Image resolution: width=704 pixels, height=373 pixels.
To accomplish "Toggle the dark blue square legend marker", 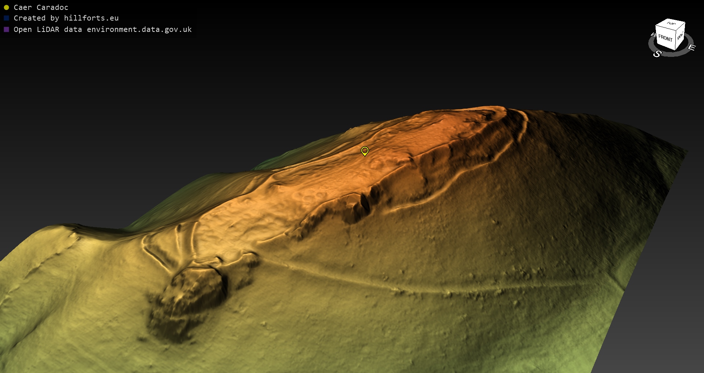I will 6,18.
